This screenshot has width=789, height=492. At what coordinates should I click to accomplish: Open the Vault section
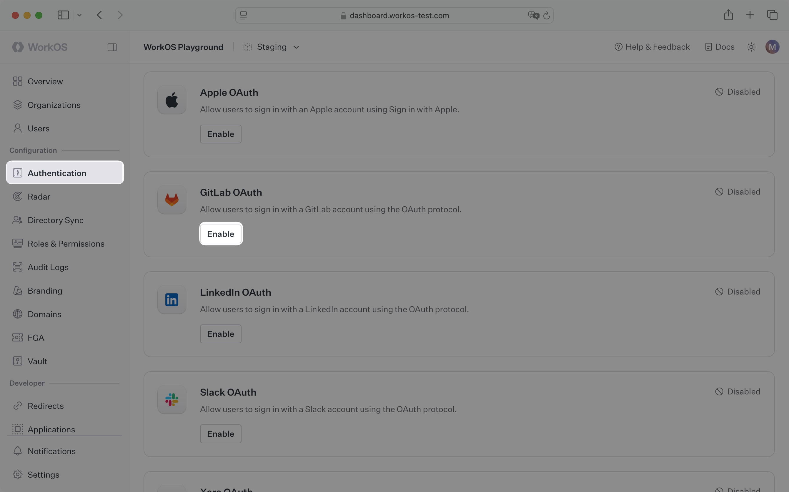37,361
